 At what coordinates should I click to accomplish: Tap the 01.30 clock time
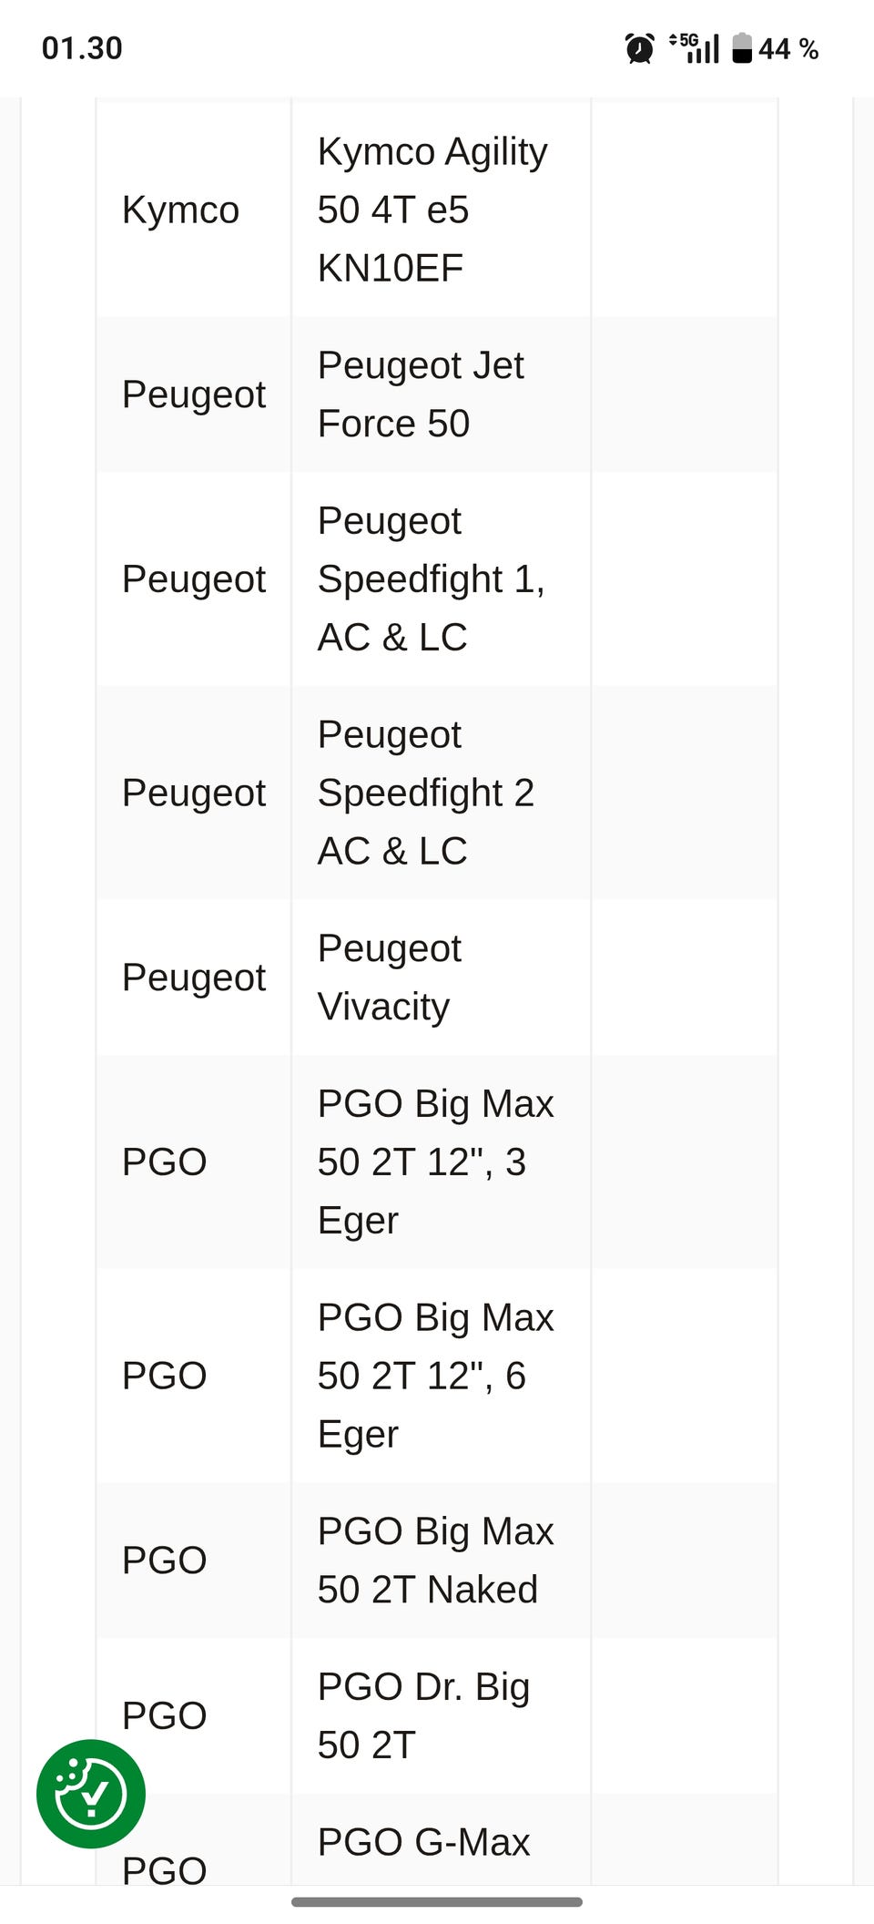coord(82,48)
